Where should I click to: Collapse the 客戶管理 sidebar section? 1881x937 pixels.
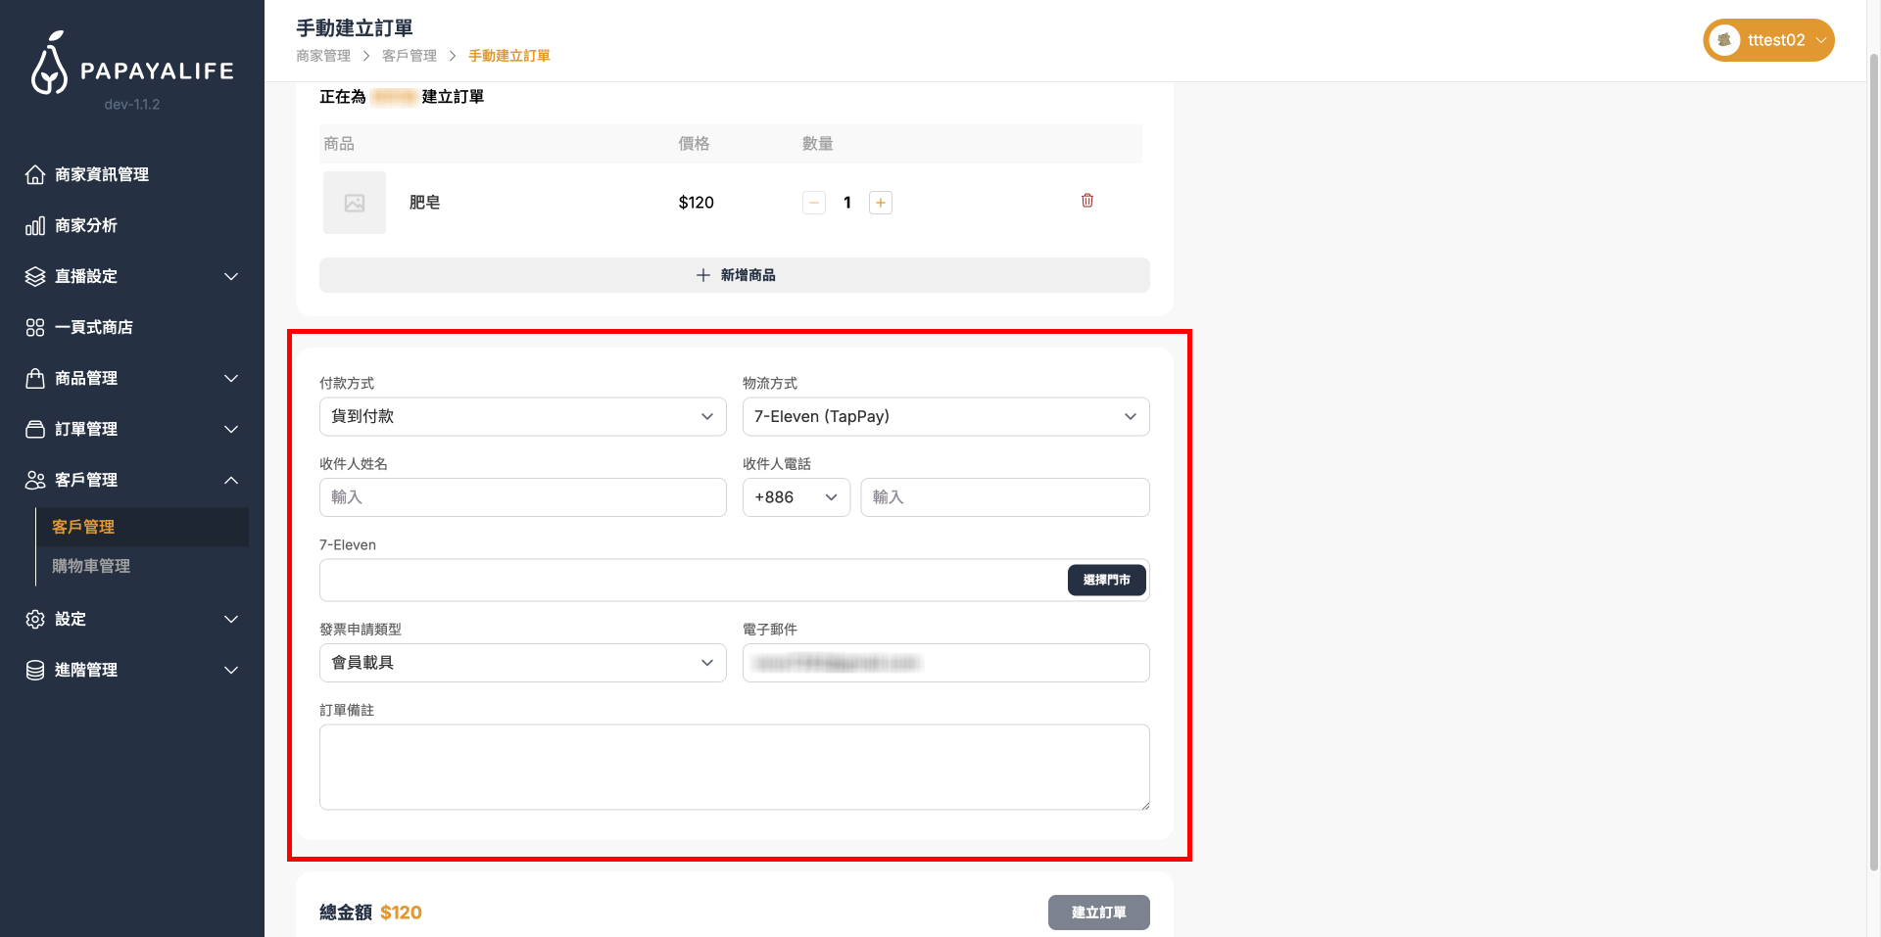(132, 480)
